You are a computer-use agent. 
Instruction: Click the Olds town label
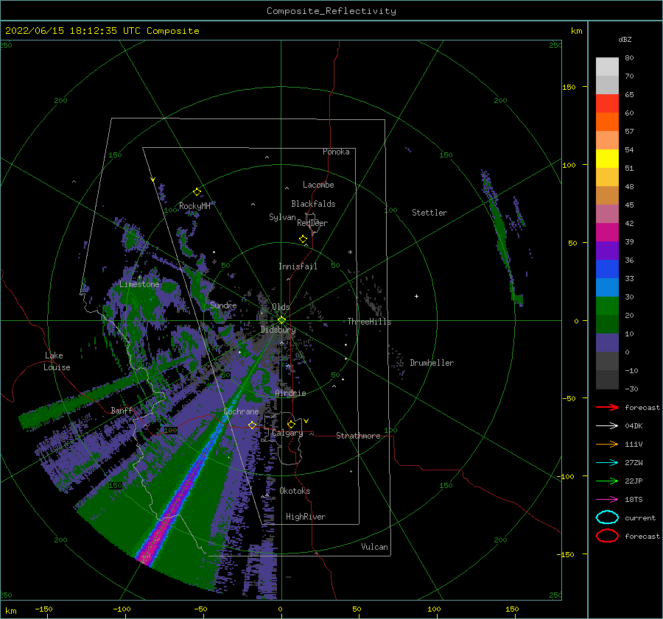281,307
